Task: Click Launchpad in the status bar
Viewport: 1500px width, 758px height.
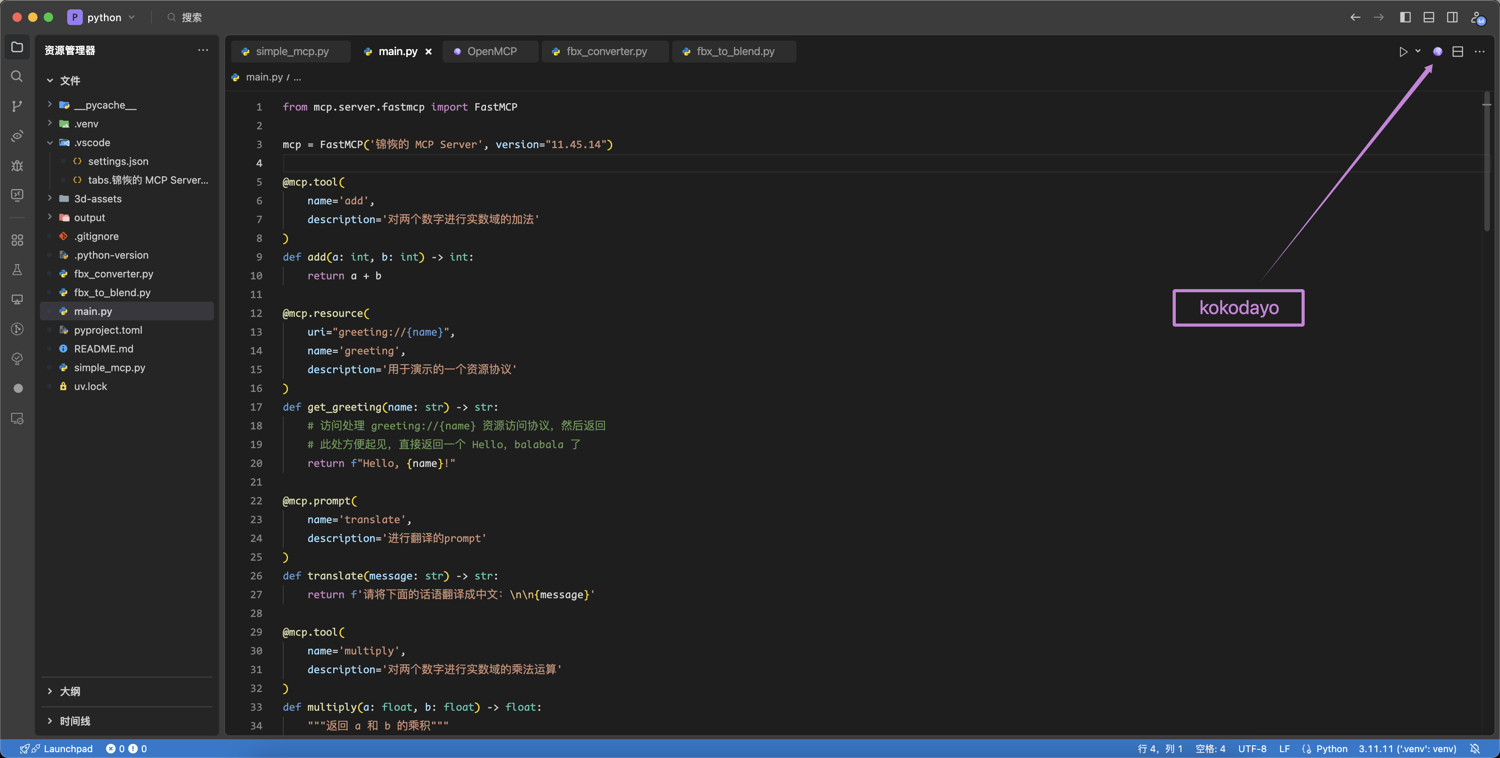Action: 68,749
